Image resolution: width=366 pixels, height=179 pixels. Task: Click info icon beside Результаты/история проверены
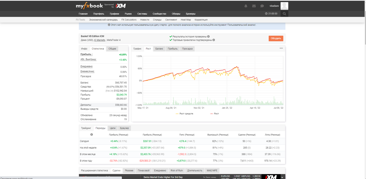[x=209, y=37]
